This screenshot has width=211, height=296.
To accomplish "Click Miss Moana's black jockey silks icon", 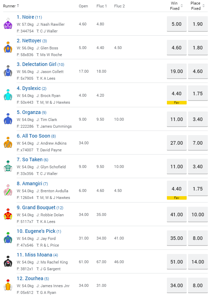I will click(8, 261).
